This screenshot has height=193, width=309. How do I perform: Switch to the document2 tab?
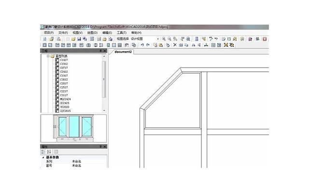[x=123, y=51]
